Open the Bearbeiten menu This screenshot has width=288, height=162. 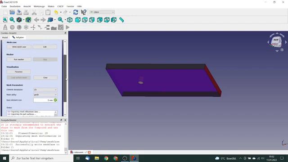click(x=15, y=6)
